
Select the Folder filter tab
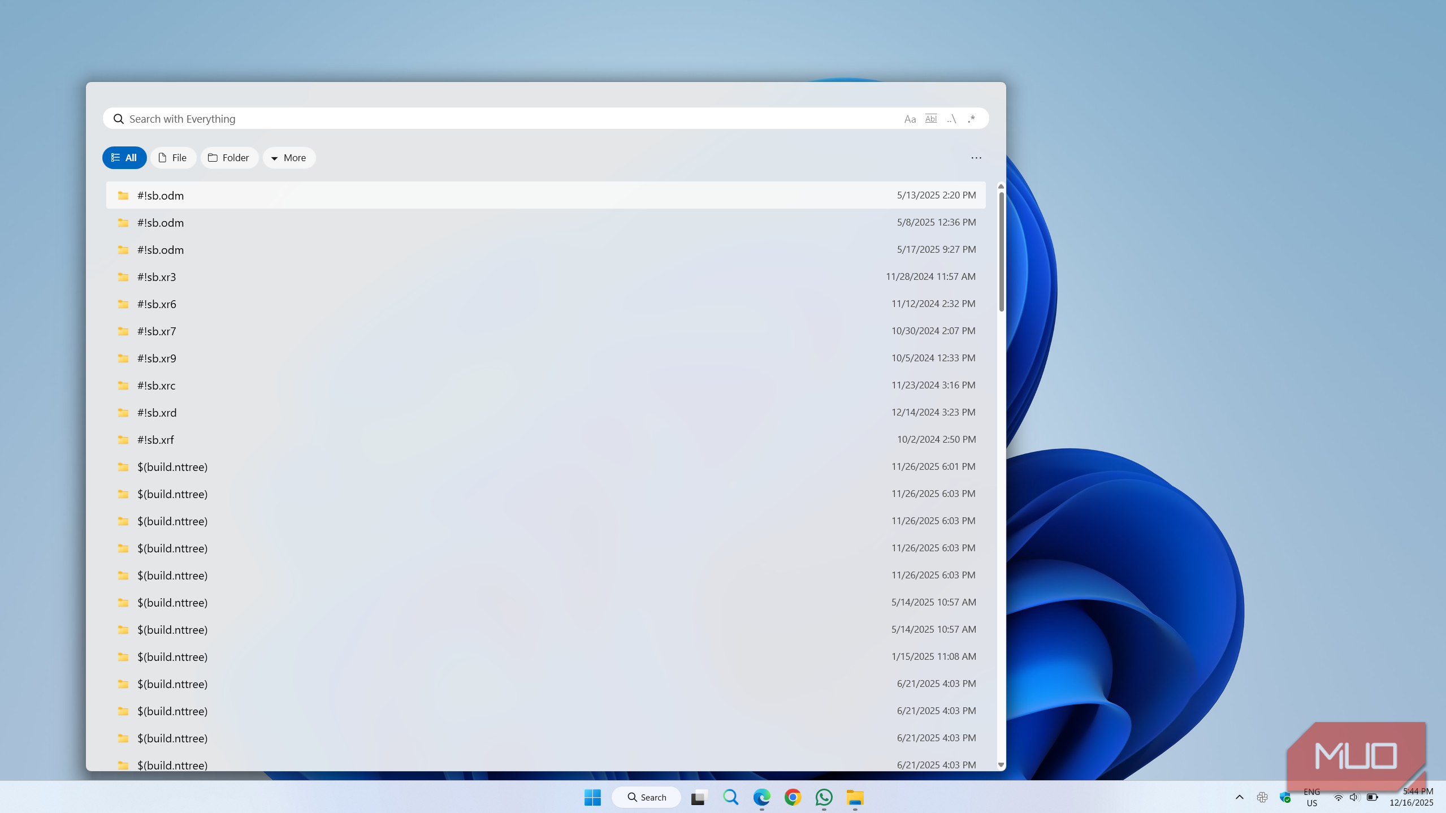point(229,158)
